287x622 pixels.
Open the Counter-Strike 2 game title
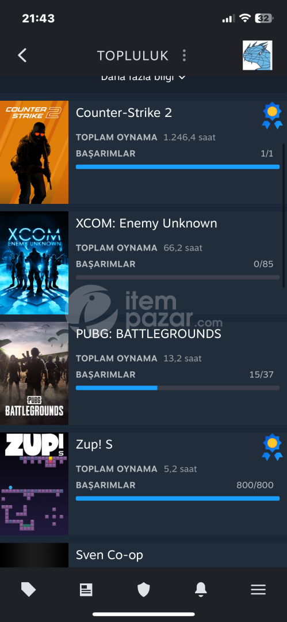coord(124,113)
